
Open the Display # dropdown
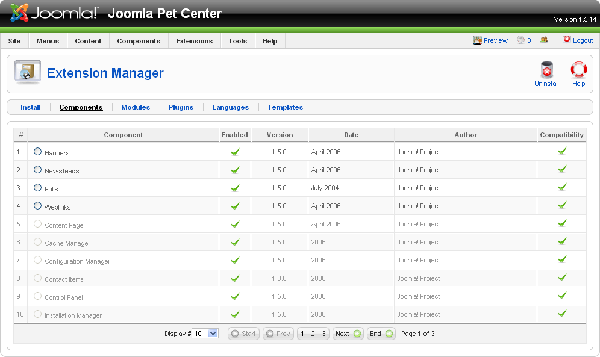[205, 334]
